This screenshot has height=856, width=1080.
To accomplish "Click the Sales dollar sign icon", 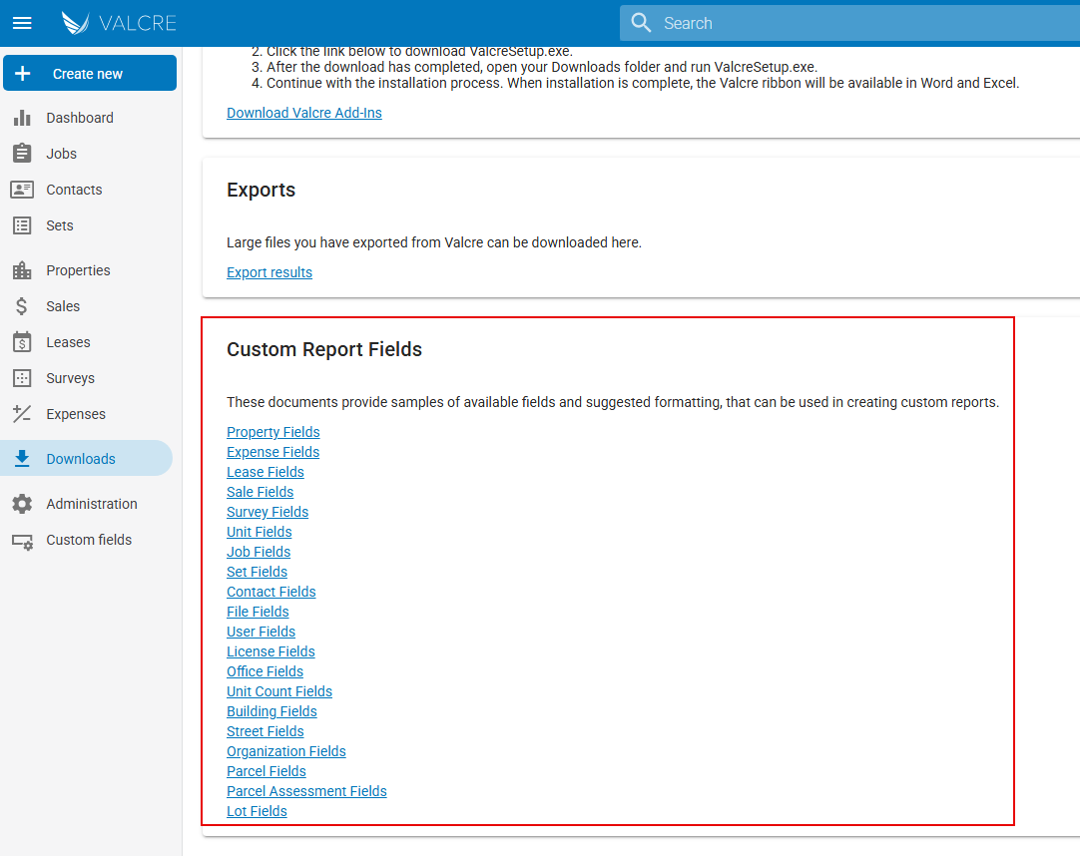I will point(22,305).
